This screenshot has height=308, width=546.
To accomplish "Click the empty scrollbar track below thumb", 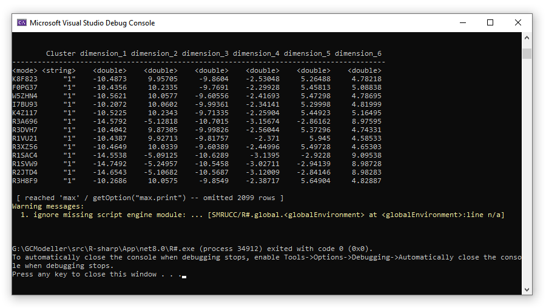I will (527, 182).
